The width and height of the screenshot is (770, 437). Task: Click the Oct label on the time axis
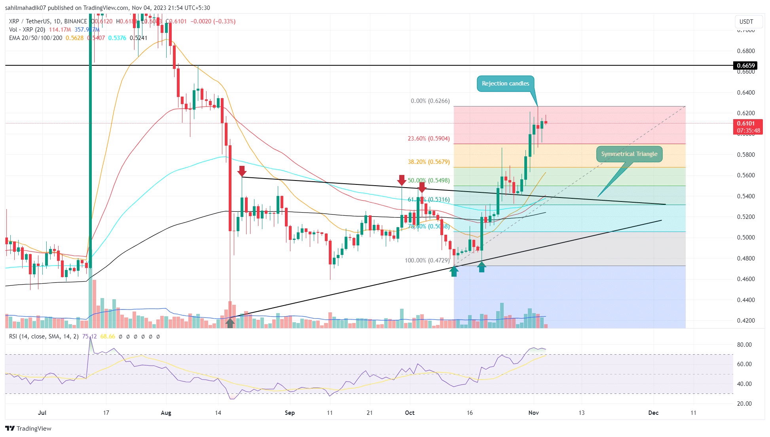pos(410,413)
